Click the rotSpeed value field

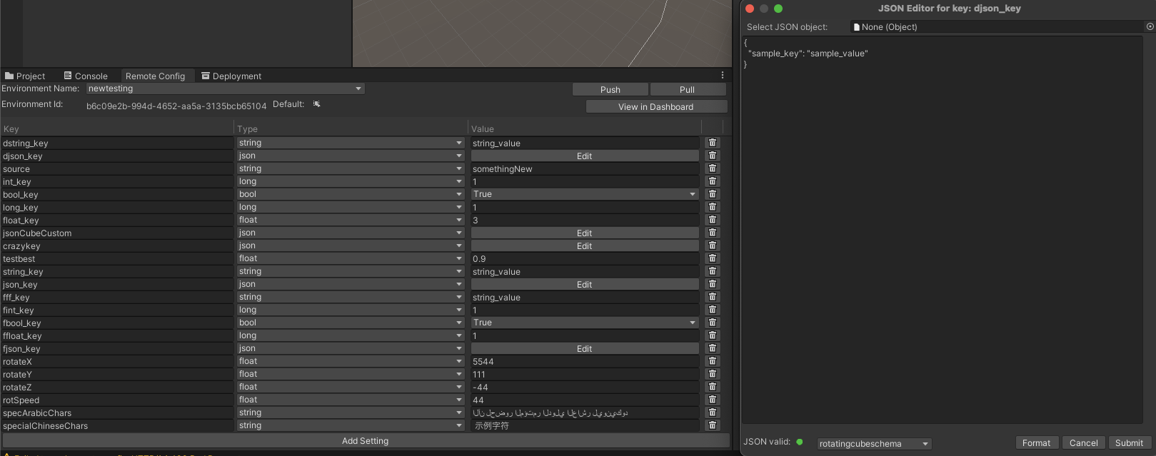(x=584, y=400)
